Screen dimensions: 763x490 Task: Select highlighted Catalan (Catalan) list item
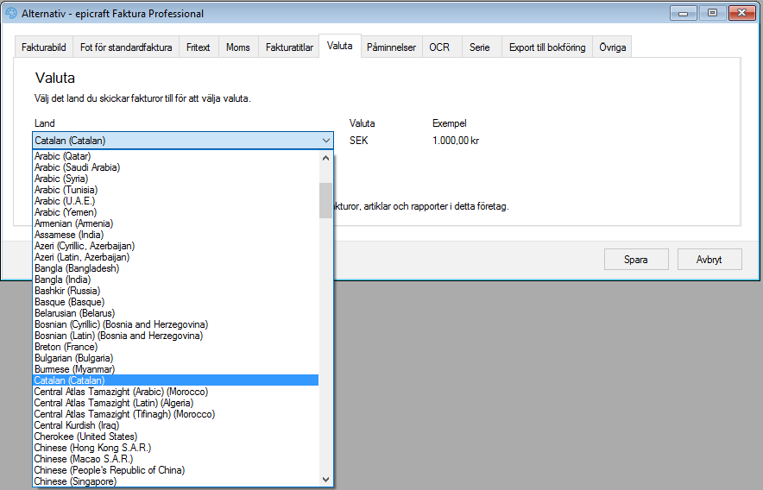click(x=176, y=380)
